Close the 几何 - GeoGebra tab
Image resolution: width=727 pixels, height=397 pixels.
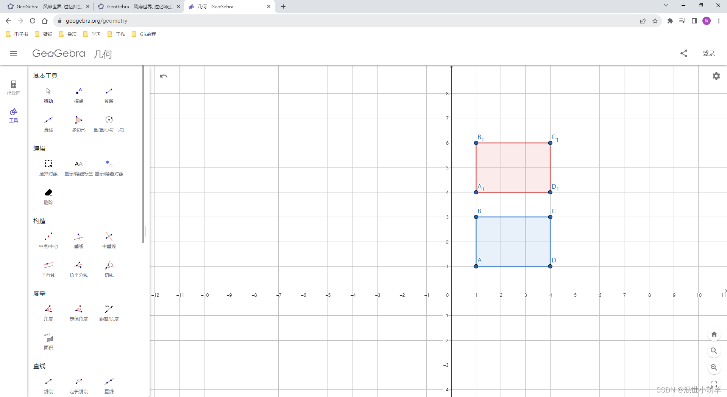point(269,6)
